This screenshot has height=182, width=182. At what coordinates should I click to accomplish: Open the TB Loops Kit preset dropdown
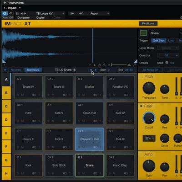46,14
